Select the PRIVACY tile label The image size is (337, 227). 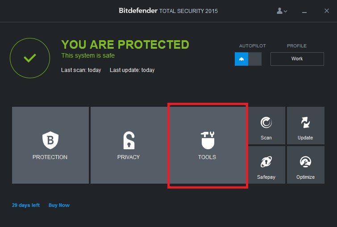tap(129, 157)
